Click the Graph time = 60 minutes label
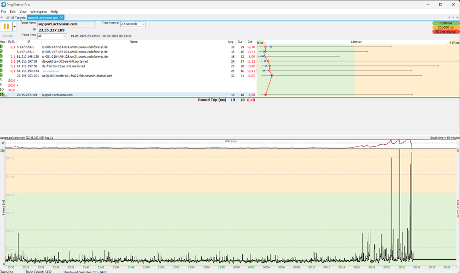Image resolution: width=460 pixels, height=273 pixels. [x=445, y=137]
